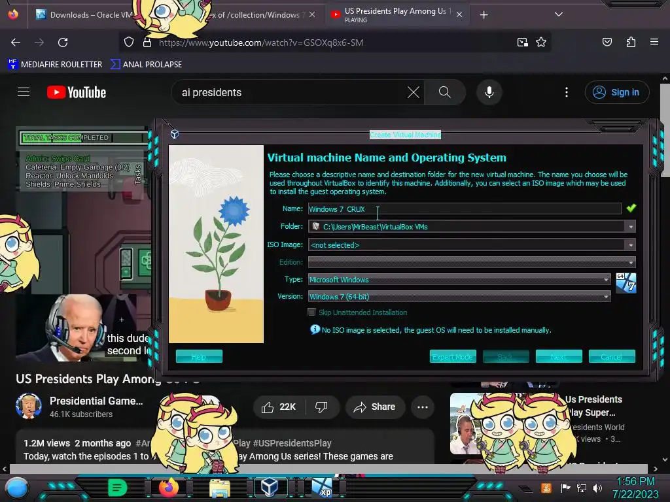Open the Version dropdown Windows 7 (64-bit)
The height and width of the screenshot is (502, 670).
tap(459, 297)
